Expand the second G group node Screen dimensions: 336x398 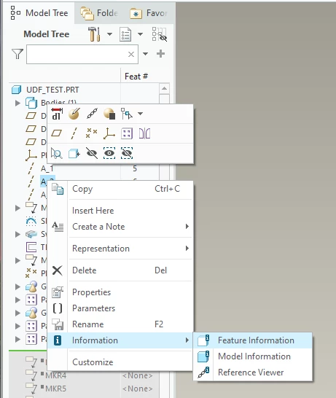[x=17, y=313]
